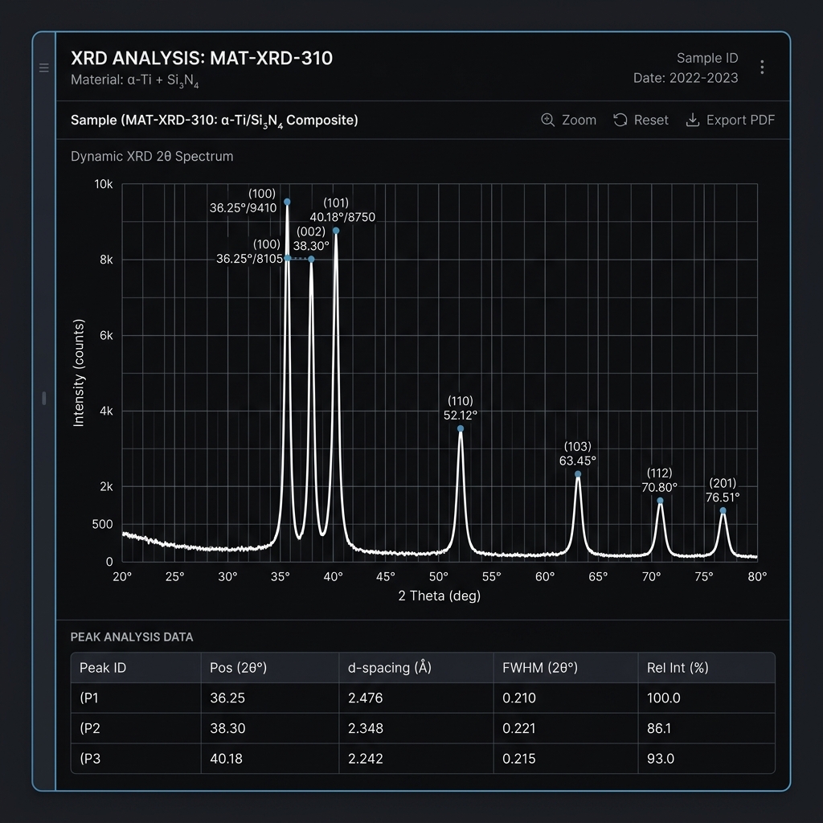This screenshot has height=823, width=823.
Task: Click the 'Dynamic XRD 2θ Spectrum' chart title
Action: (x=152, y=157)
